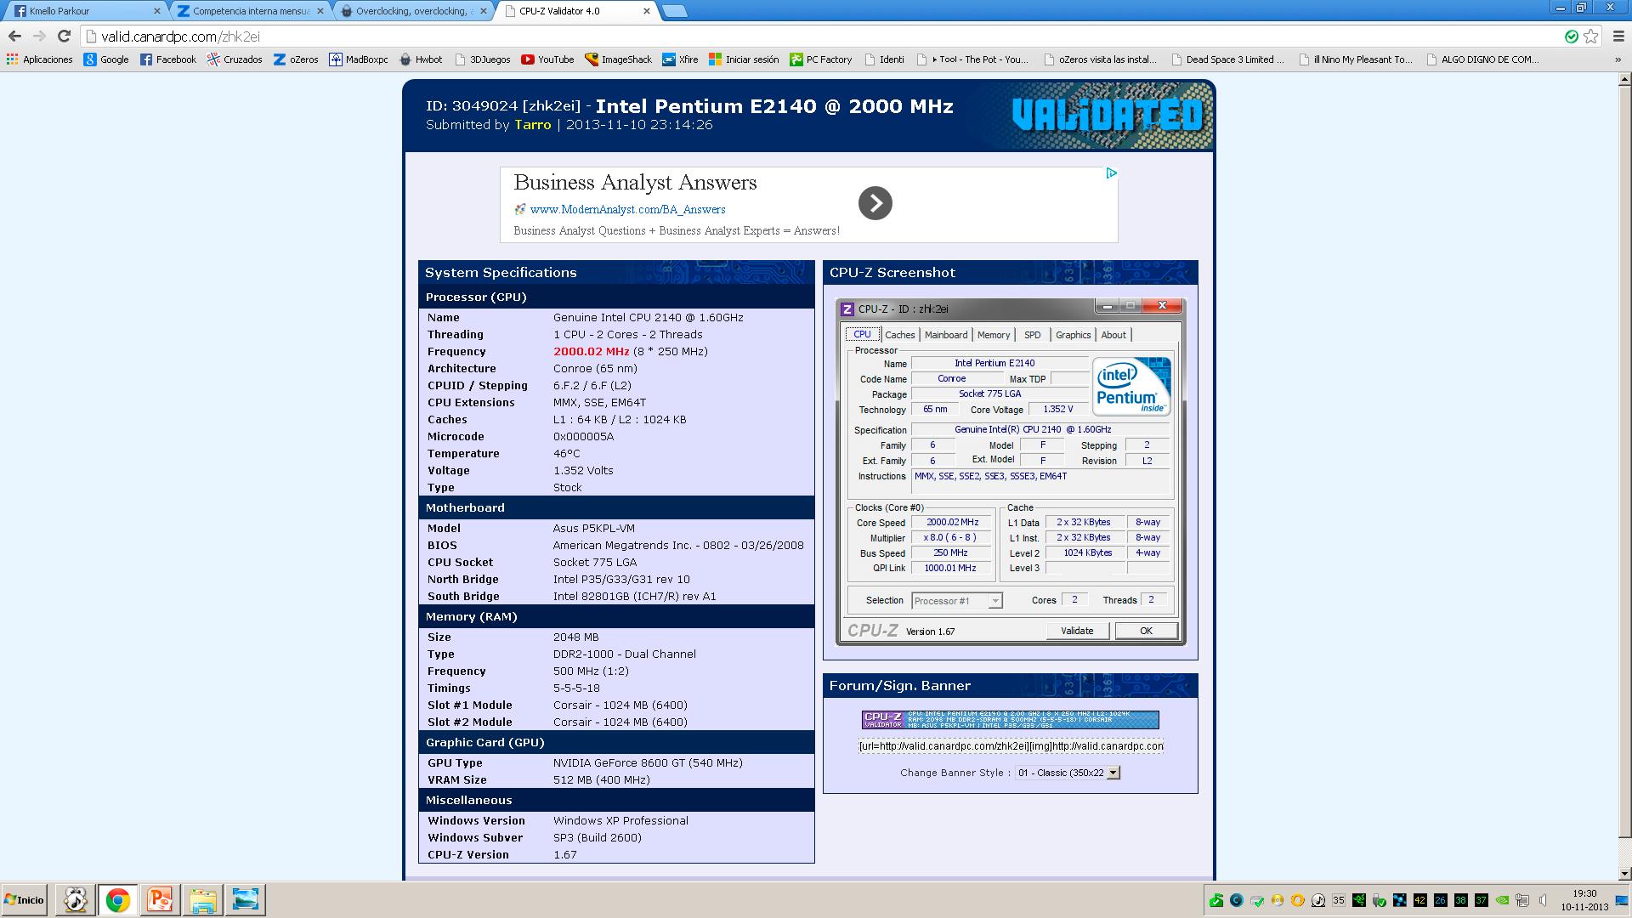The width and height of the screenshot is (1632, 918).
Task: Open the Cruzados bookmark
Action: (235, 59)
